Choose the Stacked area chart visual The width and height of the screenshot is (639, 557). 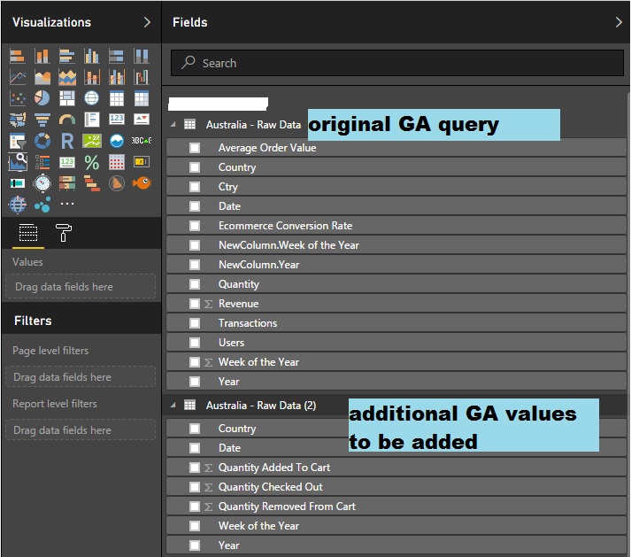tap(67, 77)
